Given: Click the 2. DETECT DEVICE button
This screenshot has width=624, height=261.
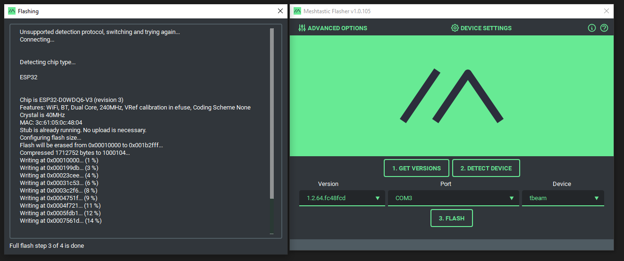Looking at the screenshot, I should coord(486,168).
